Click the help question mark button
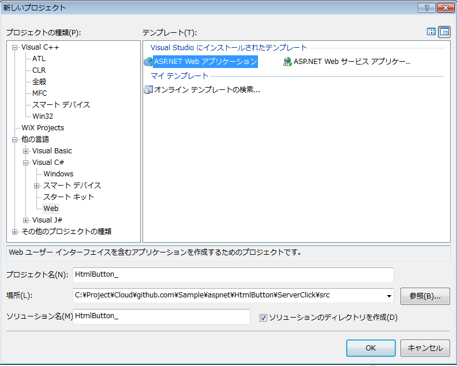The height and width of the screenshot is (366, 457). [x=426, y=8]
